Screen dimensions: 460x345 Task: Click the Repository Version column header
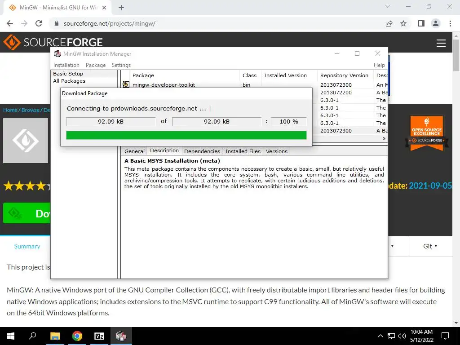(x=345, y=75)
